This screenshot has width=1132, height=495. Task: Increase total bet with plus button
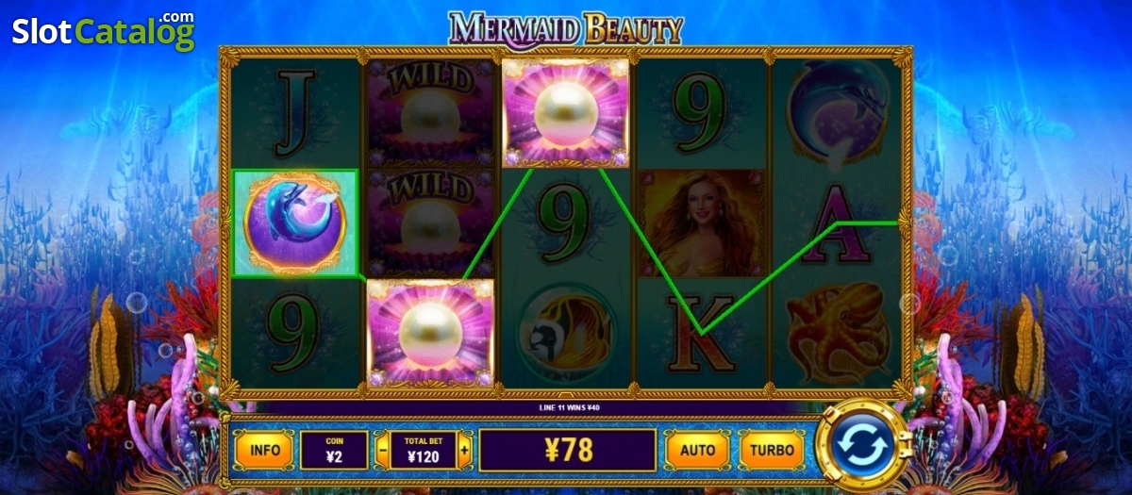464,450
